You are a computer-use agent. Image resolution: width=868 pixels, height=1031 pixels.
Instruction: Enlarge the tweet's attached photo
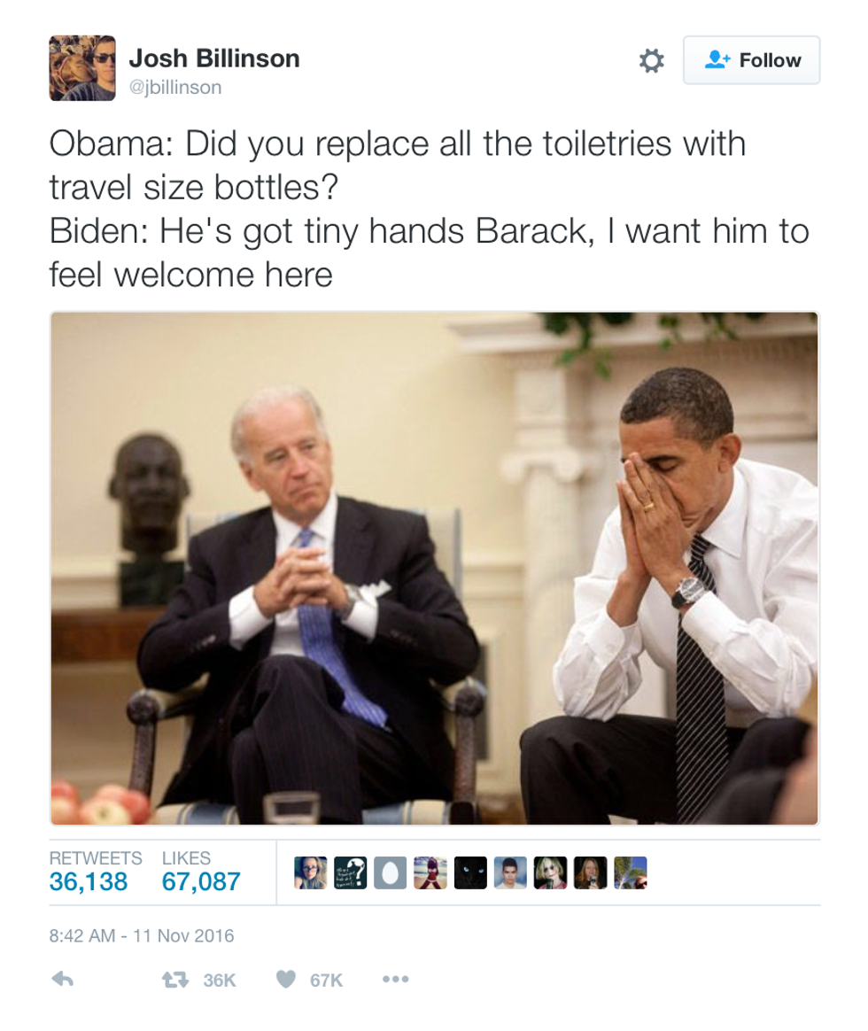pyautogui.click(x=434, y=568)
